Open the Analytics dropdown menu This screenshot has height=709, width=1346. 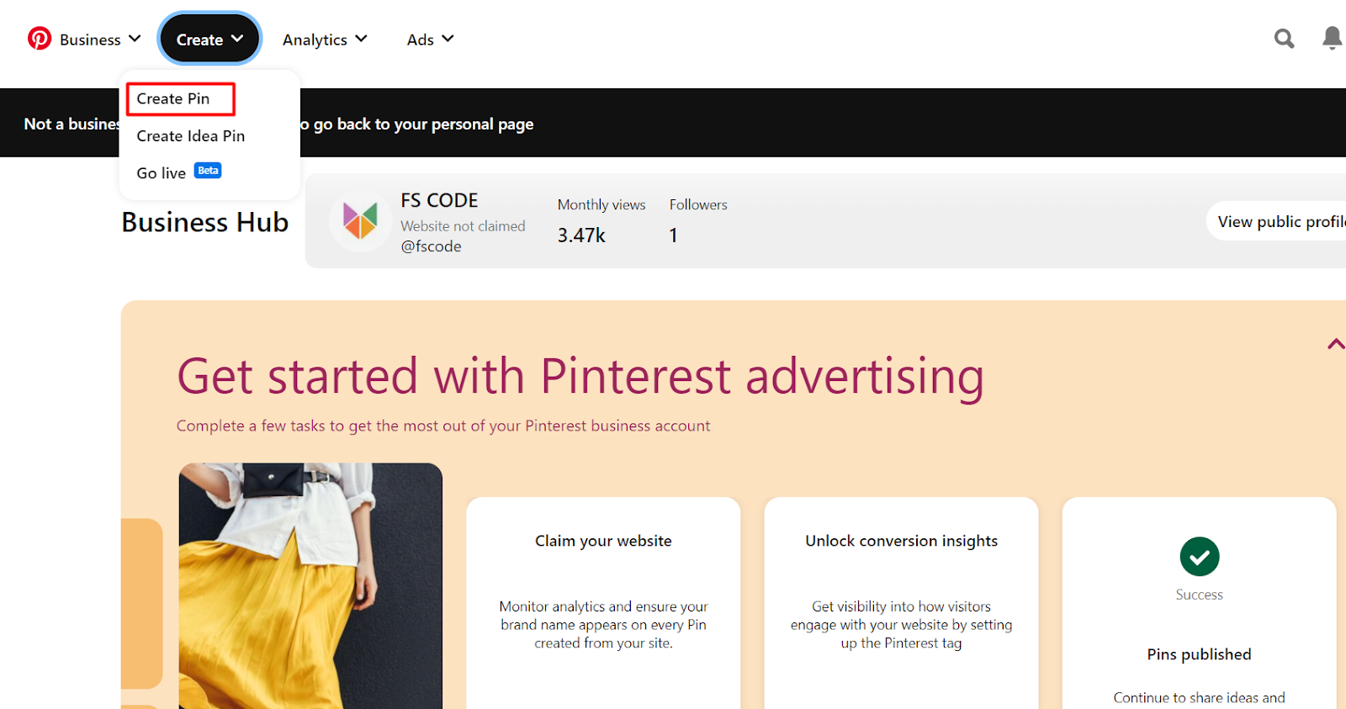tap(325, 40)
